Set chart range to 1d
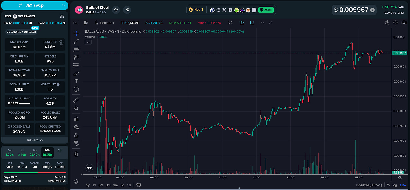Screen dimensions: 410x190 129,185
